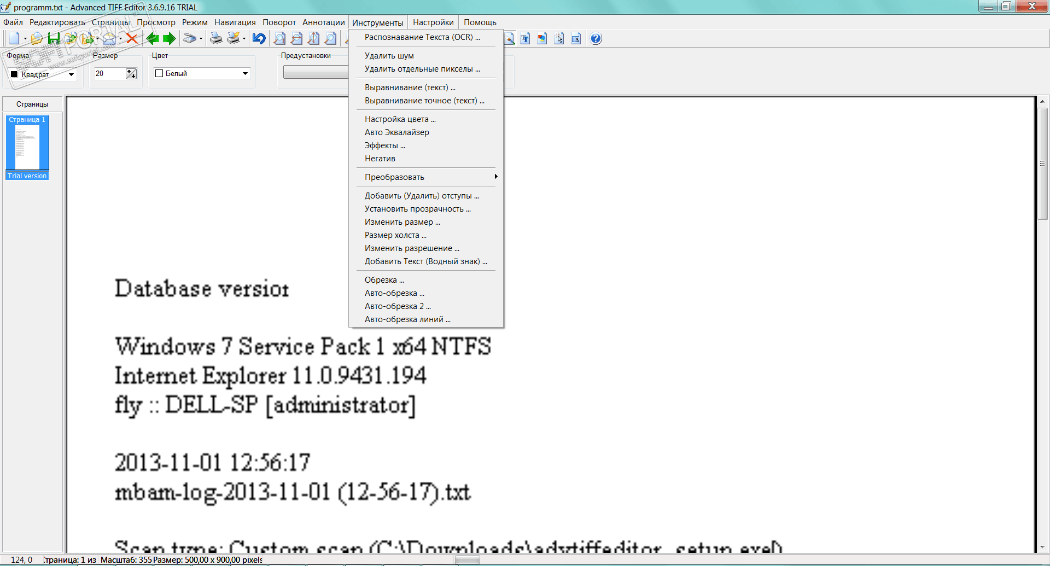This screenshot has height=566, width=1050.
Task: Open the Режим menu
Action: pos(195,22)
